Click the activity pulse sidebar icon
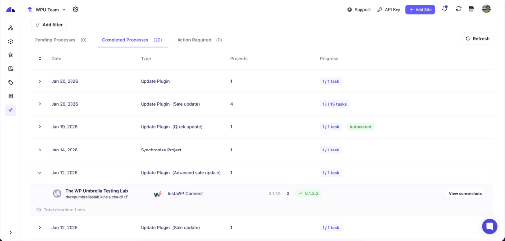The image size is (505, 241). click(x=11, y=110)
